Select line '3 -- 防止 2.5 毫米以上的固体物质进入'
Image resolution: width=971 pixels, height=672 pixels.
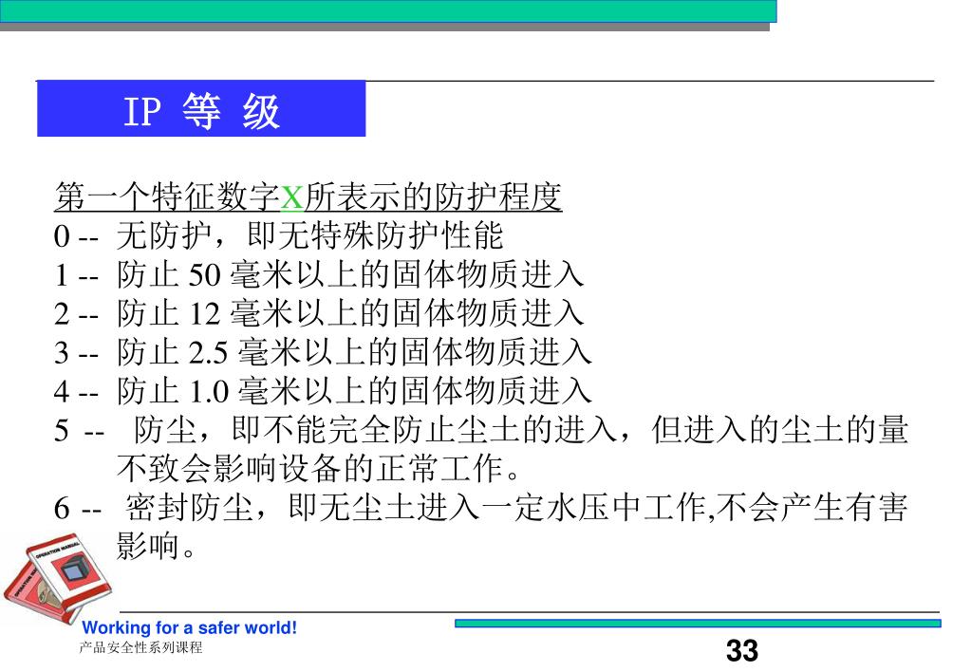pyautogui.click(x=323, y=352)
